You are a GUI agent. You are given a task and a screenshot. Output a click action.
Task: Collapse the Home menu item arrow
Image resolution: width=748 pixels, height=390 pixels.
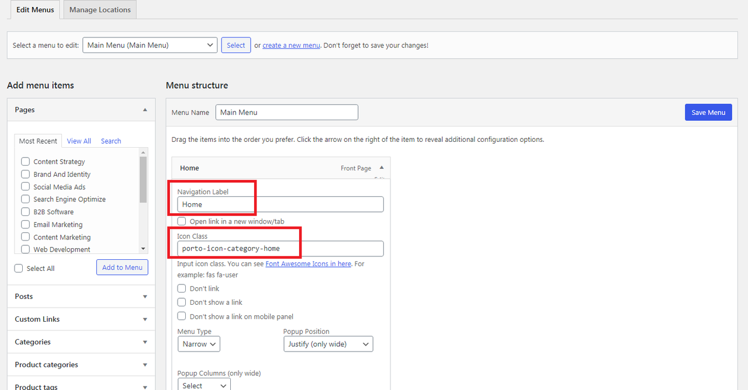tap(382, 168)
